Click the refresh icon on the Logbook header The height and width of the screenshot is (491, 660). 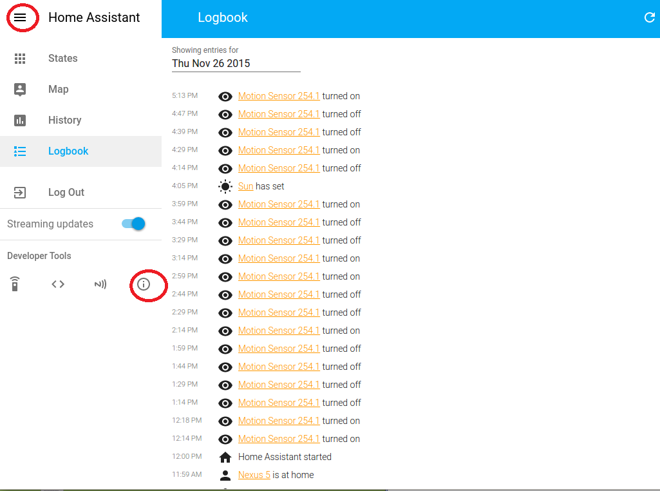point(649,17)
